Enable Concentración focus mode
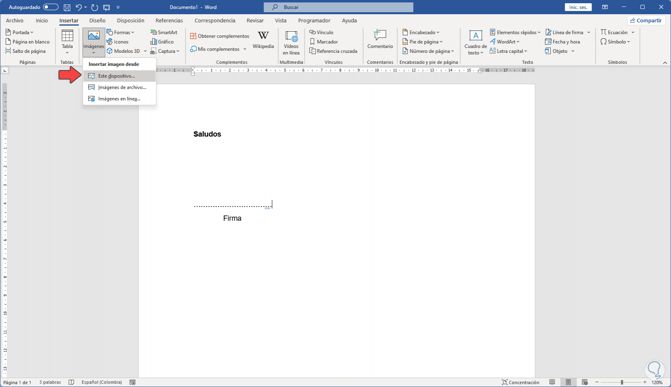 click(x=521, y=383)
